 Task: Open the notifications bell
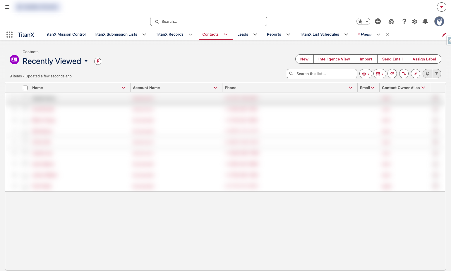coord(425,21)
